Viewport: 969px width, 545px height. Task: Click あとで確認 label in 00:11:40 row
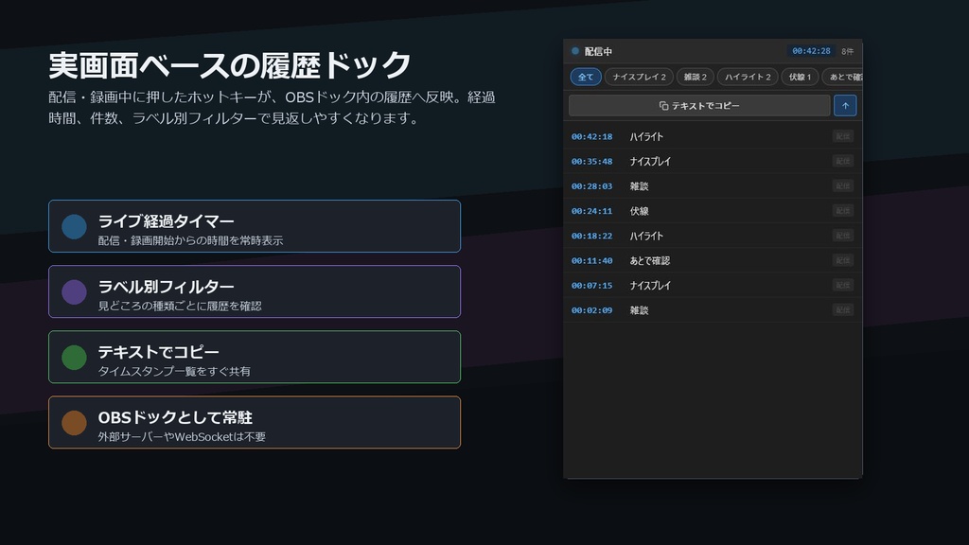[649, 261]
